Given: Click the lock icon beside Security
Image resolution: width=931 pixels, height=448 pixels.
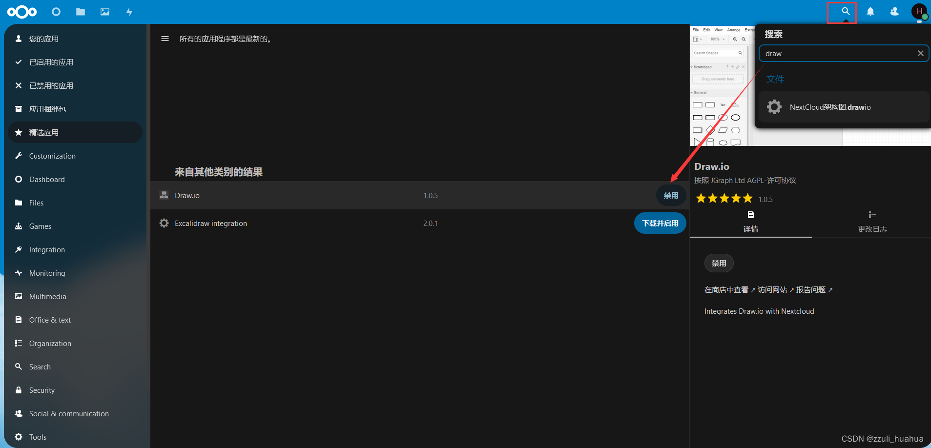Looking at the screenshot, I should 19,390.
